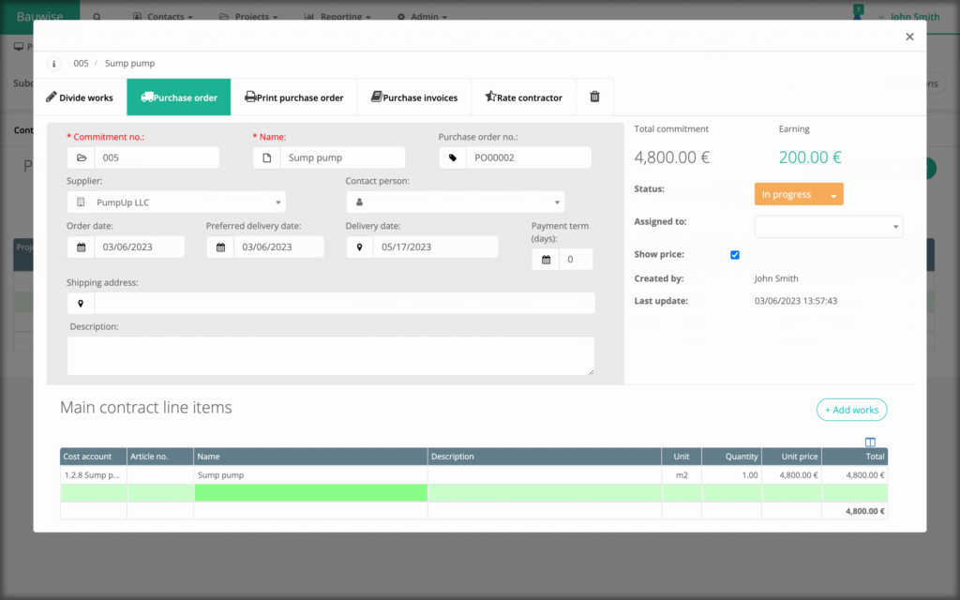Toggle the Show price checkbox
The height and width of the screenshot is (600, 960).
point(735,255)
